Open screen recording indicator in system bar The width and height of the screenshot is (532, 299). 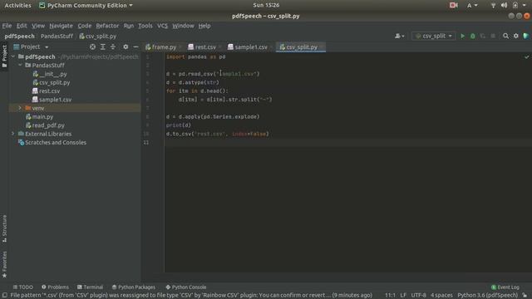tap(454, 5)
